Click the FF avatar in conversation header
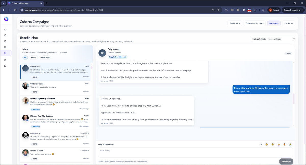The width and height of the screenshot is (306, 165). [x=102, y=53]
